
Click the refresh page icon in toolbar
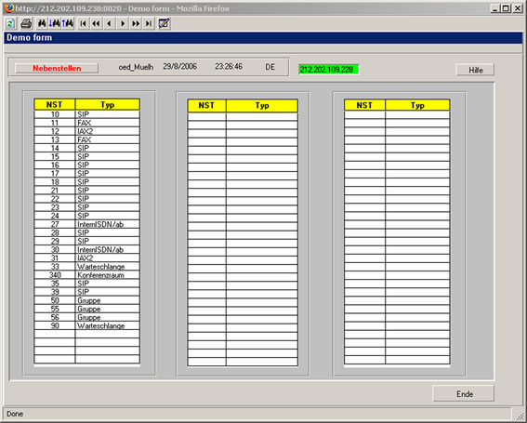coord(10,23)
